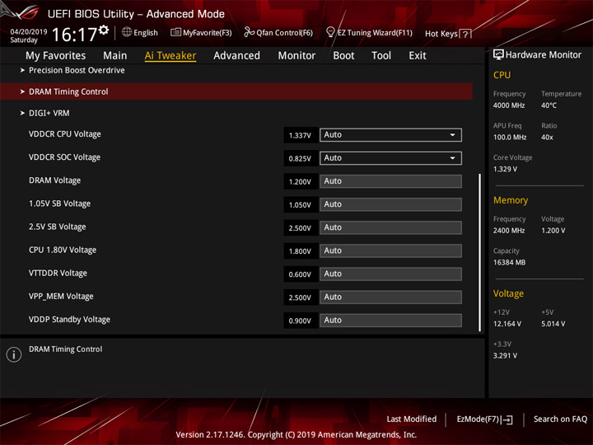The image size is (593, 445).
Task: Click the DRAM Voltage input field
Action: (x=390, y=181)
